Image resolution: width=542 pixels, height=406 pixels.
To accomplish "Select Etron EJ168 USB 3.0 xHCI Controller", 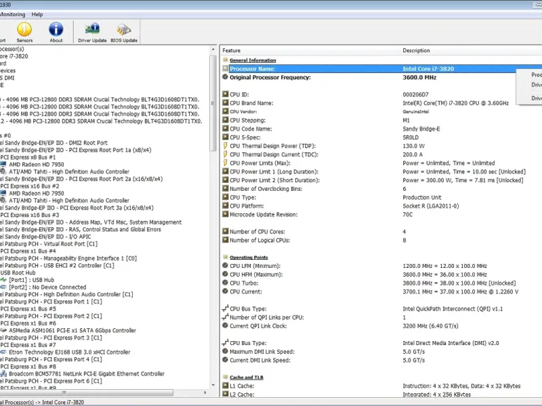I will (69, 352).
